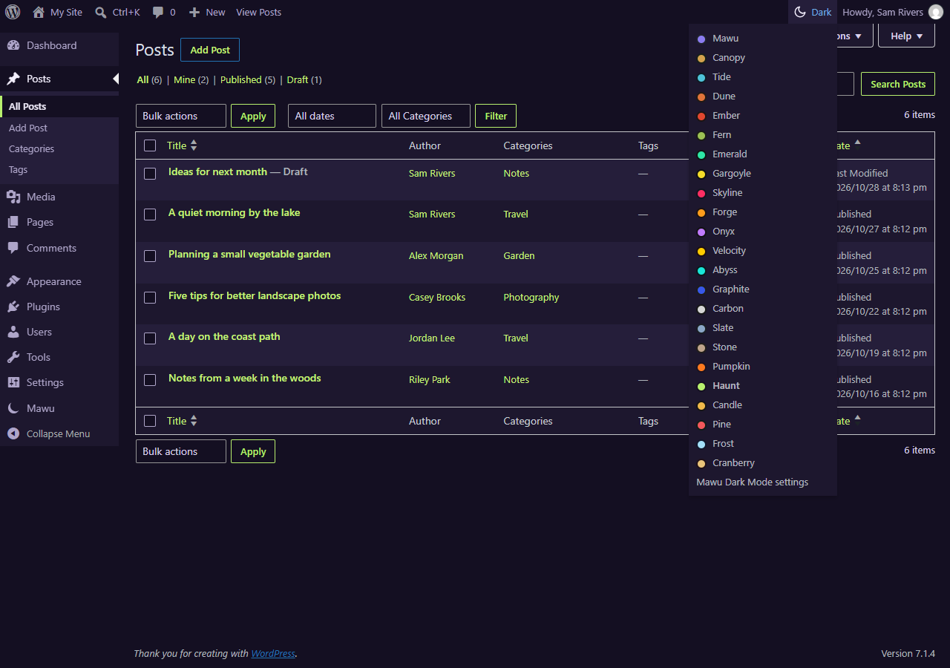Check the box for Ideas for next month
Screen dimensions: 950x668
[150, 173]
